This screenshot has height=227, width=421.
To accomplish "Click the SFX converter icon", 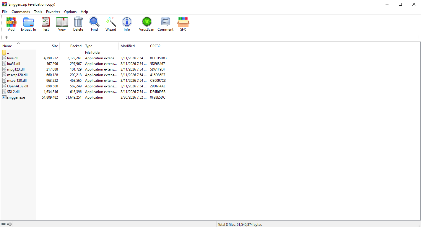I will (183, 22).
